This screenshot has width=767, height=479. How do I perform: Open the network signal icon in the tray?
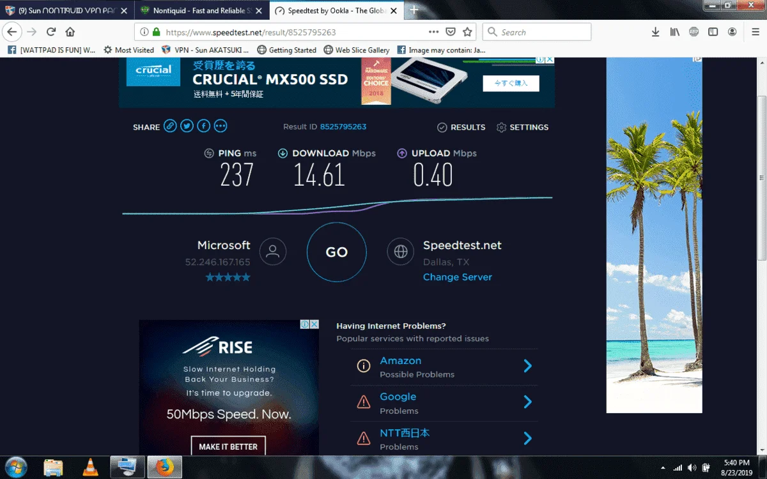point(678,468)
